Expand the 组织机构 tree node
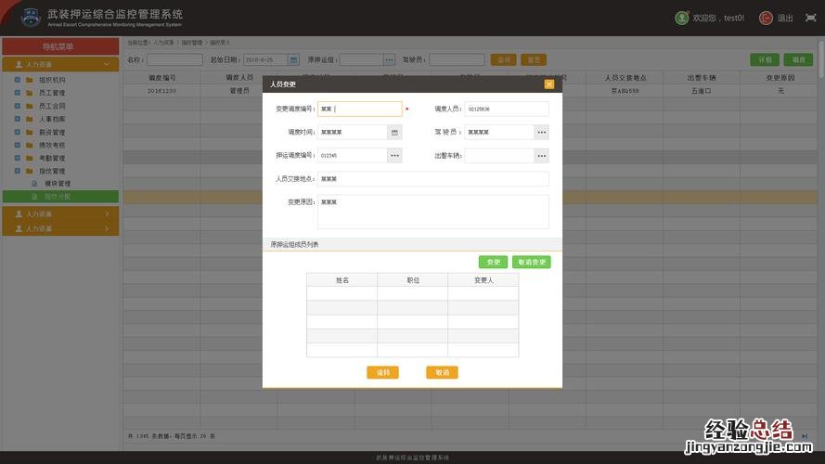 tap(17, 80)
